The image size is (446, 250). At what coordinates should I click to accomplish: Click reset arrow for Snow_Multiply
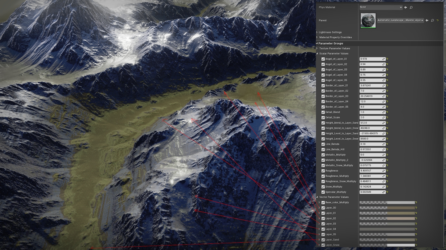click(387, 187)
